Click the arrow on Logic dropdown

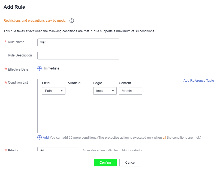(x=113, y=91)
